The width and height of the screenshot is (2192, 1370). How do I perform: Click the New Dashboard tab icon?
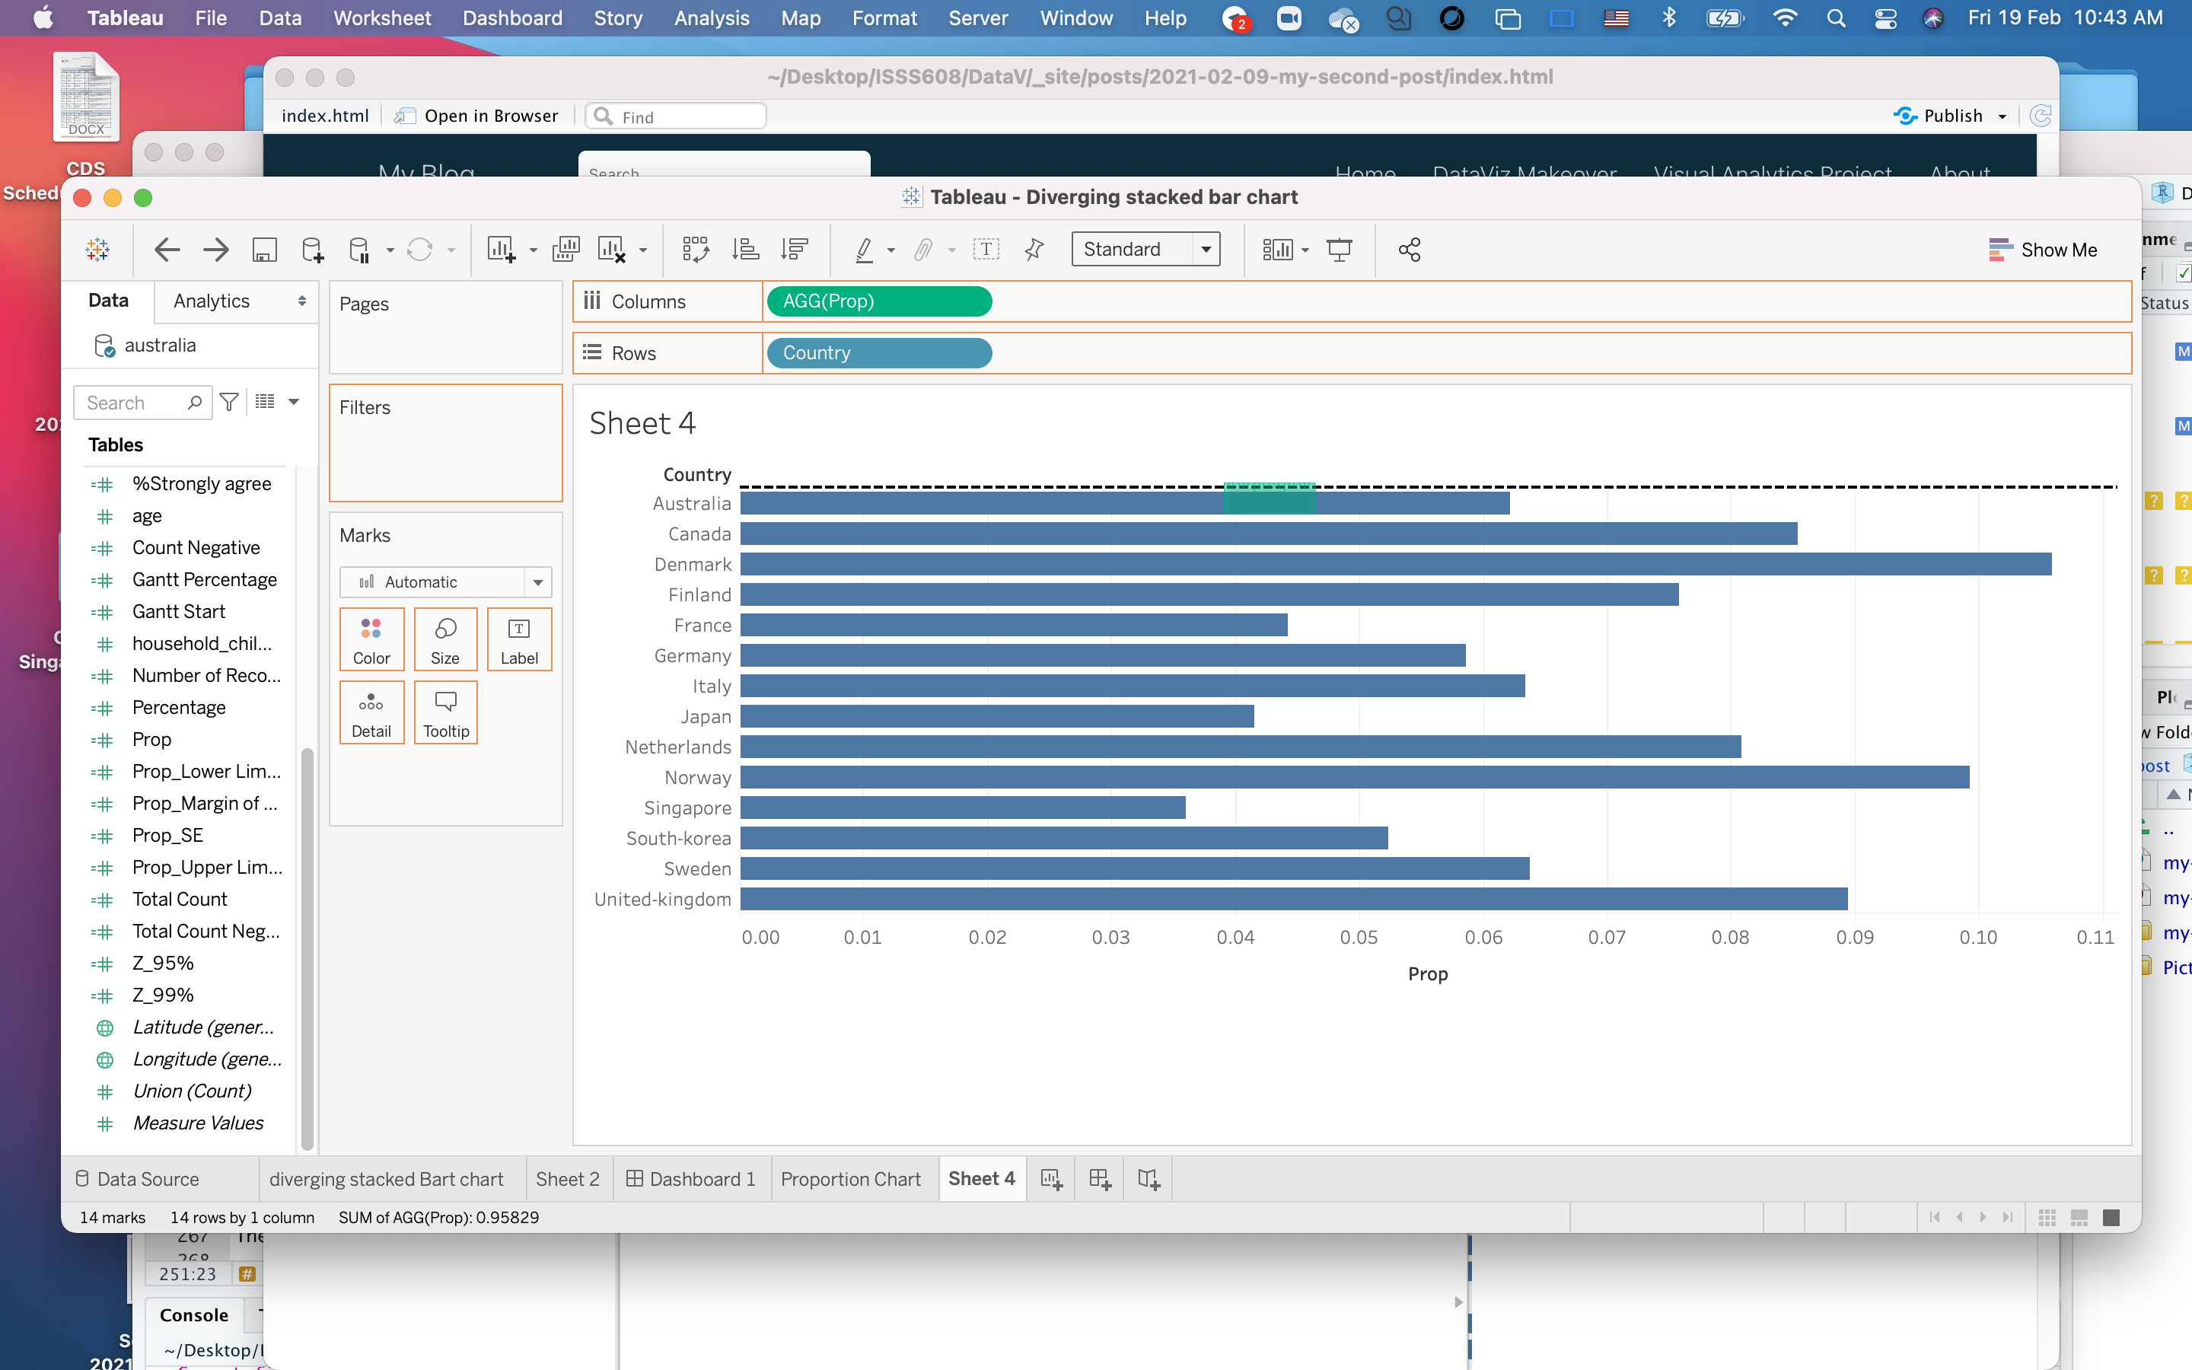(x=1100, y=1179)
